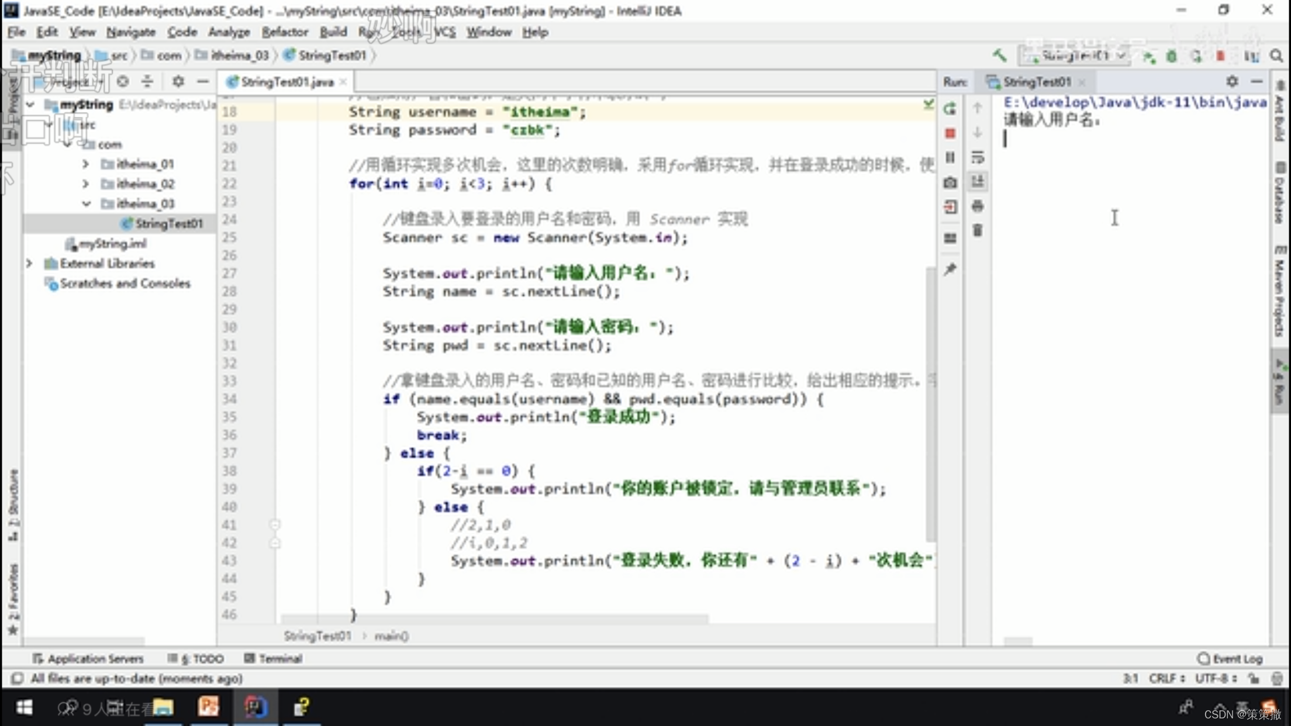Hide the Run panel with minus icon

tap(1257, 81)
